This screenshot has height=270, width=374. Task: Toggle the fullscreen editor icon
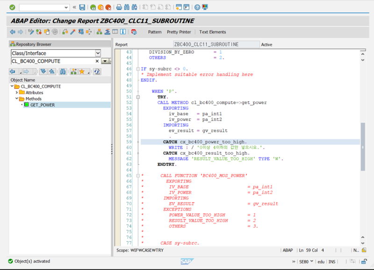point(115,32)
